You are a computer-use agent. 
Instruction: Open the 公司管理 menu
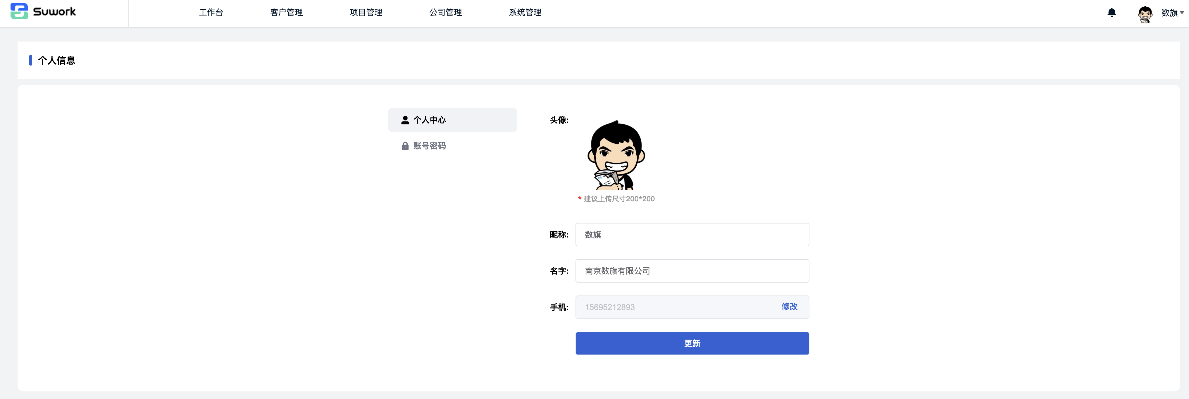click(x=445, y=13)
